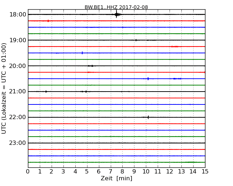The height and width of the screenshot is (186, 233).
Task: Click the x-axis tick label 3
Action: click(x=63, y=172)
